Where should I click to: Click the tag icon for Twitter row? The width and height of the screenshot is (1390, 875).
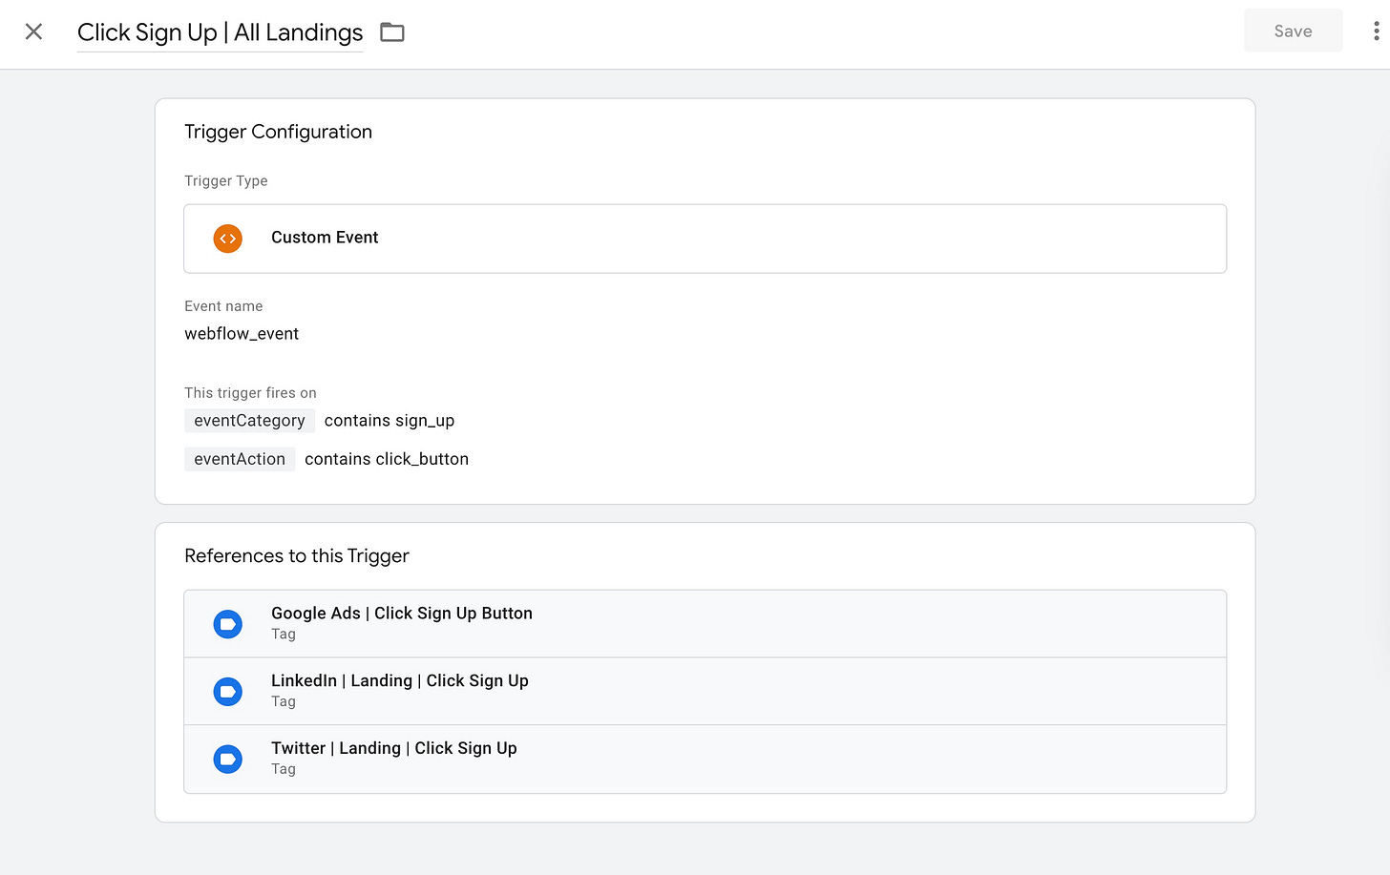228,760
